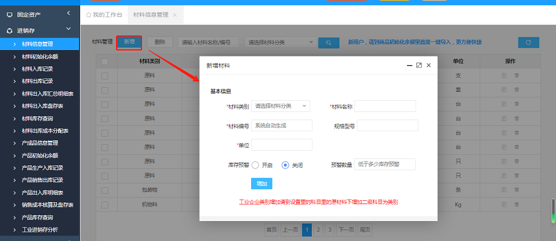Open 材料信息管理 in the sidebar
Image resolution: width=556 pixels, height=241 pixels.
pos(39,44)
